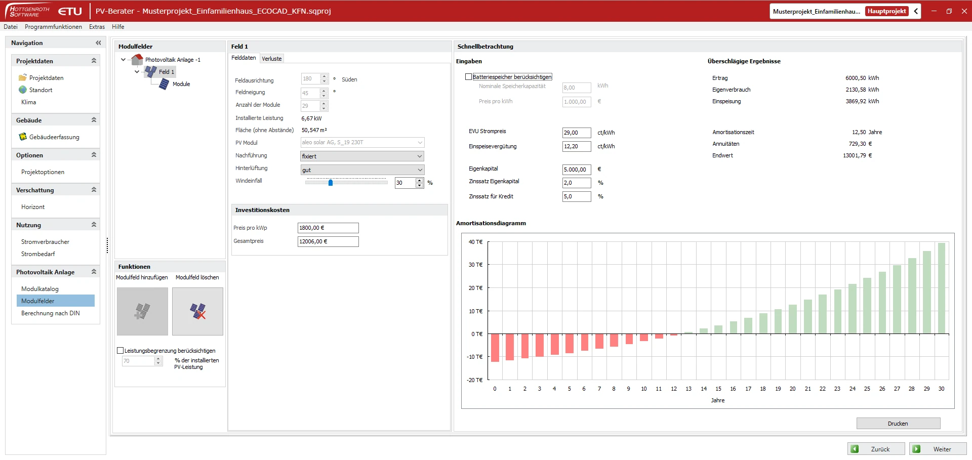
Task: Select the Module tree item
Action: [181, 84]
